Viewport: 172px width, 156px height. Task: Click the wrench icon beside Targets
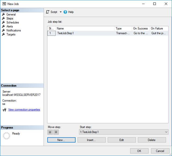pos(3,34)
